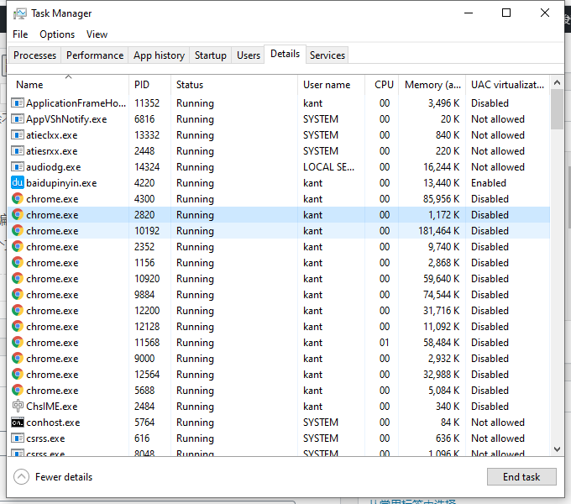The width and height of the screenshot is (571, 504).
Task: Open the Options menu
Action: pyautogui.click(x=57, y=34)
